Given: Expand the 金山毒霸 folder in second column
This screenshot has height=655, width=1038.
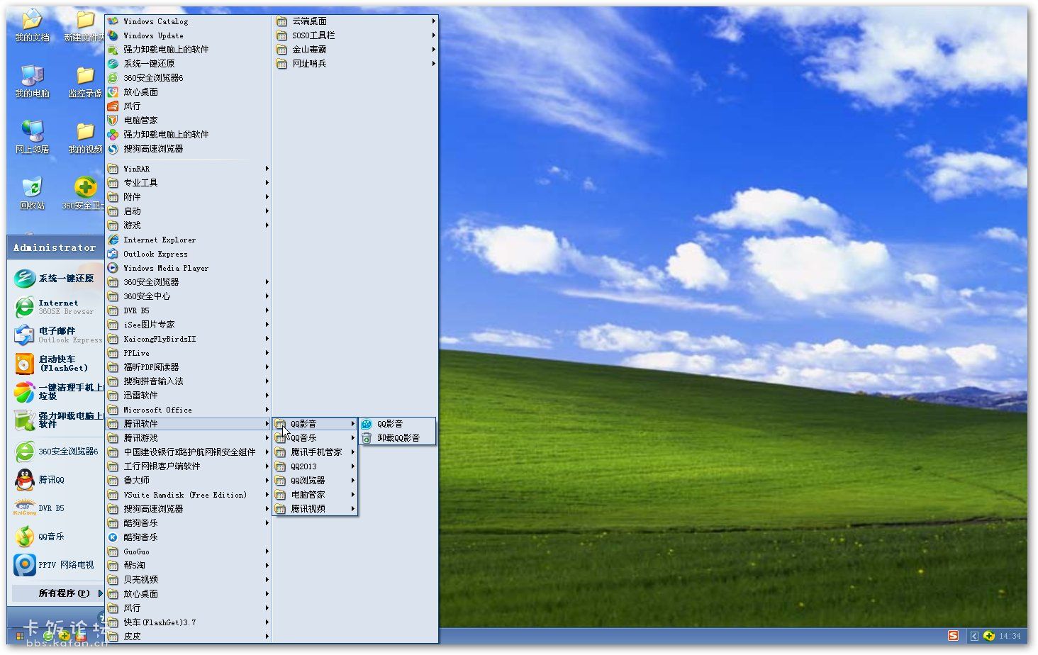Looking at the screenshot, I should coord(355,50).
